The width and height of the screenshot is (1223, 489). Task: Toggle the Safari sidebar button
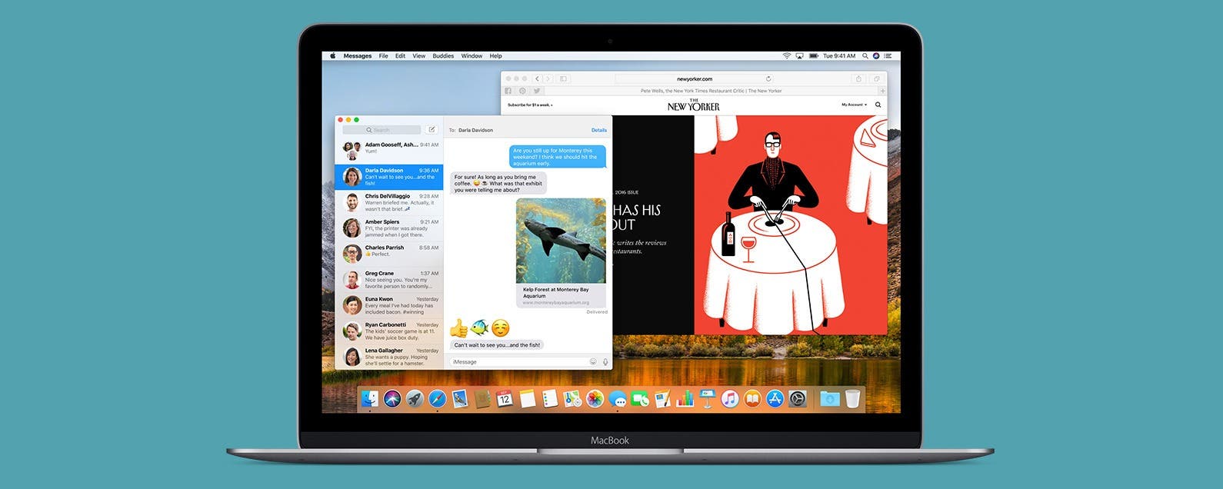click(x=564, y=78)
